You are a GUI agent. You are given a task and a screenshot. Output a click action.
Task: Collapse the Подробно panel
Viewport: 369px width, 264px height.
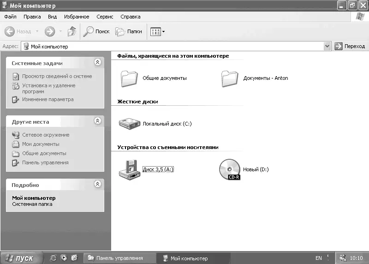click(x=98, y=184)
